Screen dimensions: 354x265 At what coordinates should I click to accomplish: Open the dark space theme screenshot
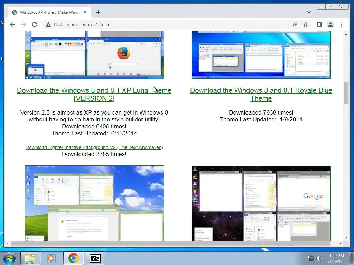[x=261, y=203]
